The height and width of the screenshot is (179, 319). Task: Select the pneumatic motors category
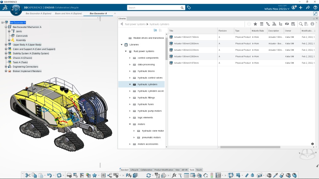(151, 137)
